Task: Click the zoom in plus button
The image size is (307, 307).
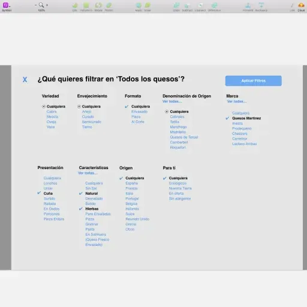Action: coord(47,5)
